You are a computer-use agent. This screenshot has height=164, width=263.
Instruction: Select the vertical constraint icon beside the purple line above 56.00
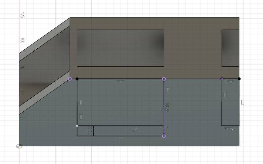tap(167, 90)
